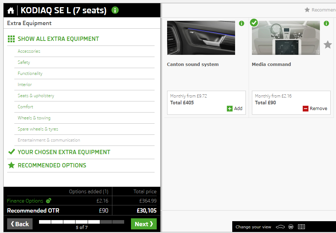Open the Safety category
The height and width of the screenshot is (233, 336).
pyautogui.click(x=24, y=62)
